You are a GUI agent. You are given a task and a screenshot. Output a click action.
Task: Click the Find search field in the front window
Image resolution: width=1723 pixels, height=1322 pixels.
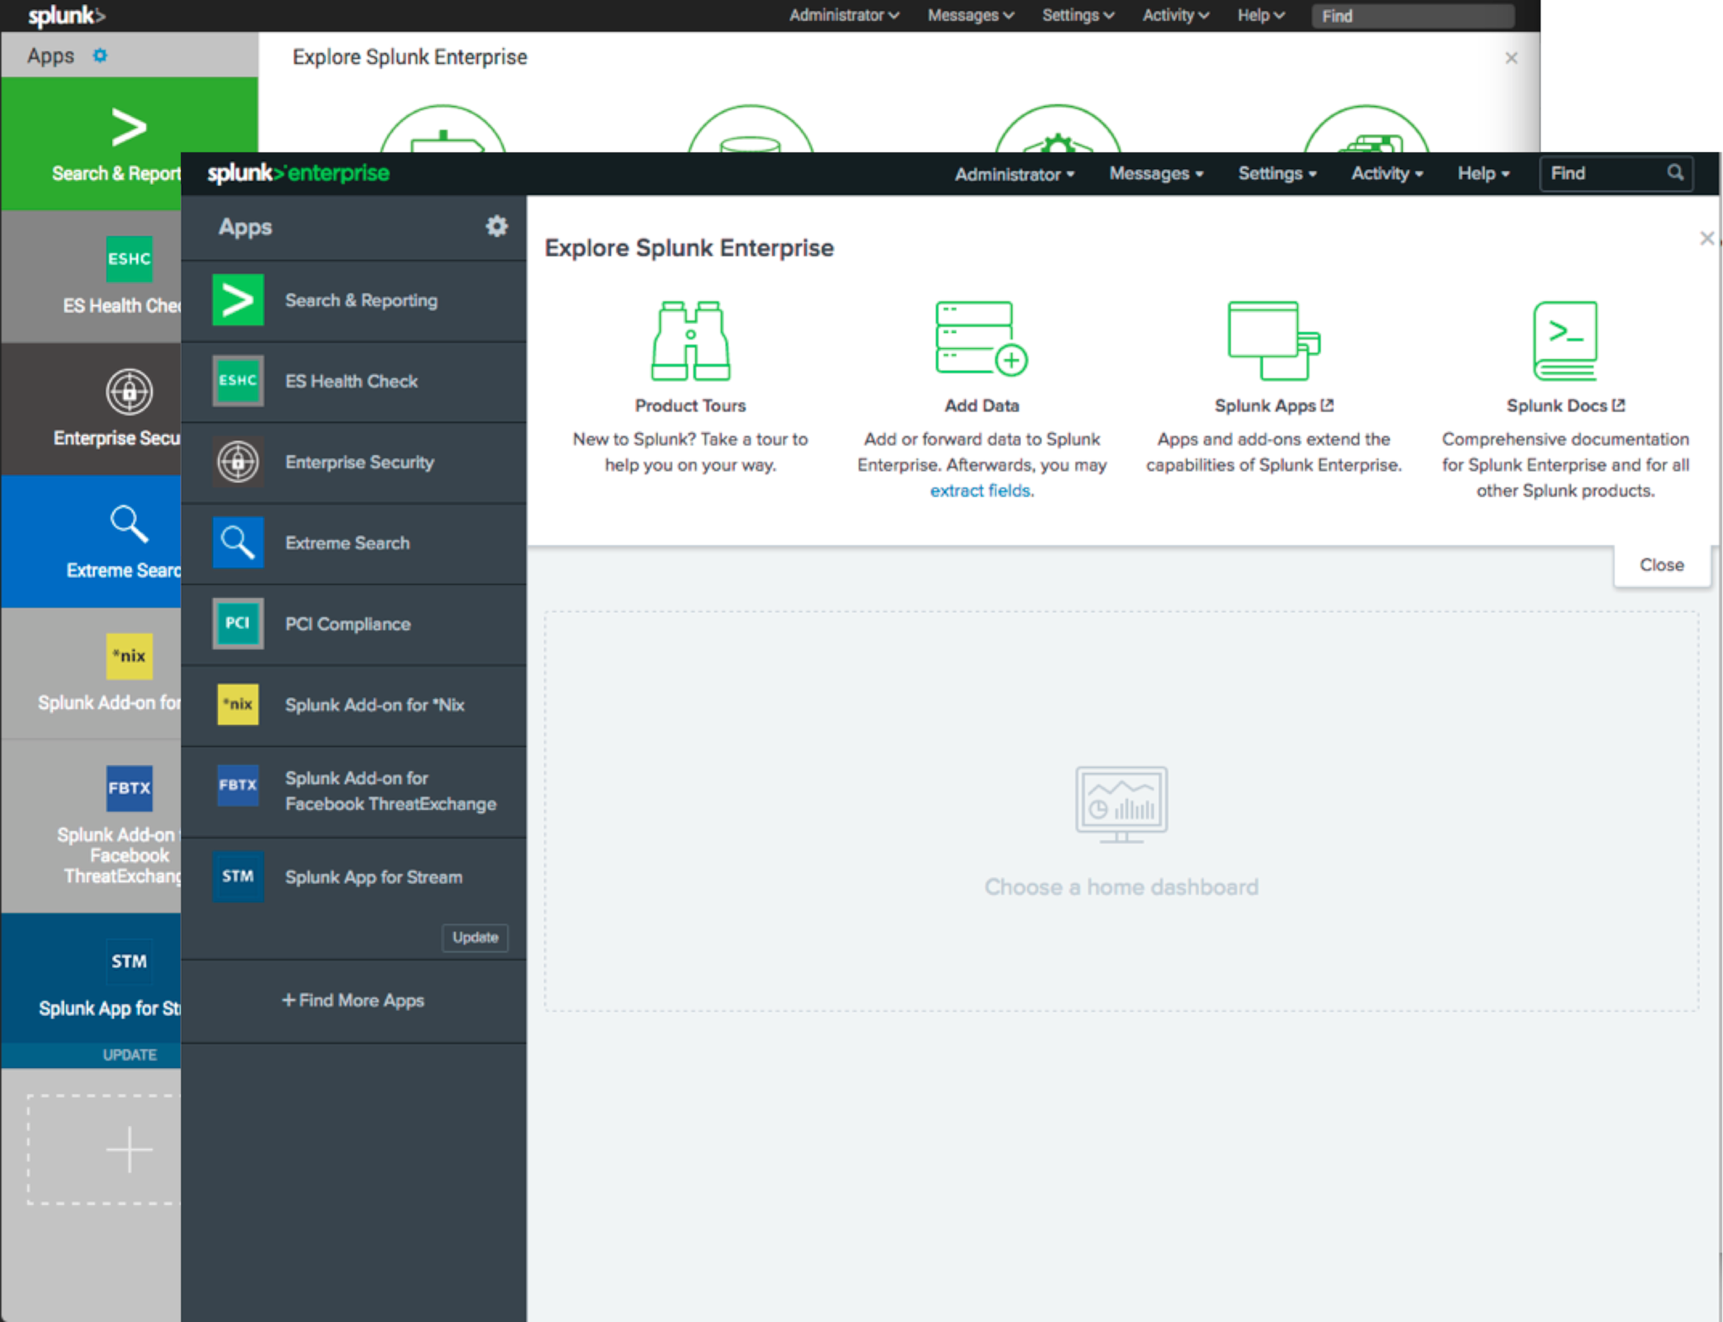1603,174
